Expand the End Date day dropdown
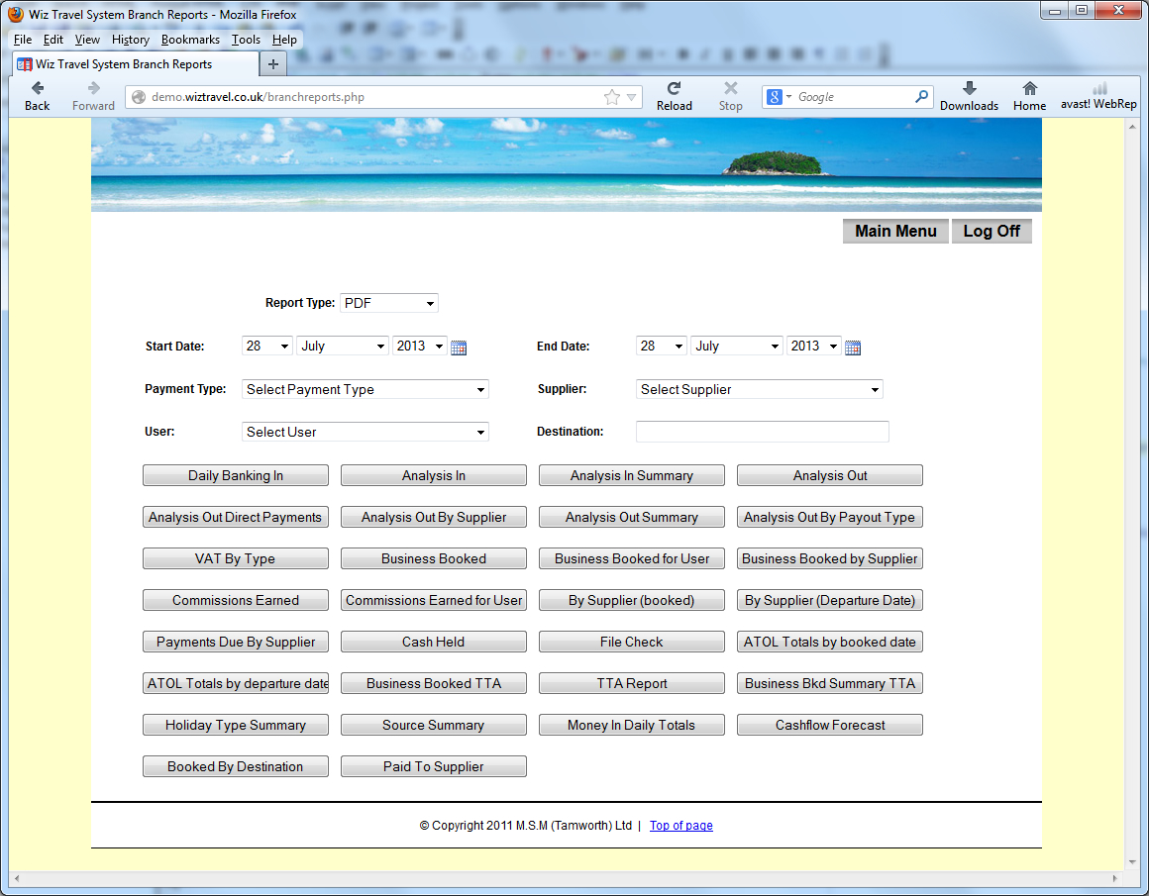 pos(662,346)
